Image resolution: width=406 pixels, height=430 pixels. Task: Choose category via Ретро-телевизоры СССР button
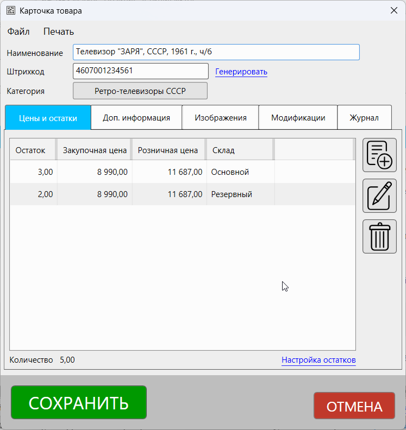tap(140, 91)
